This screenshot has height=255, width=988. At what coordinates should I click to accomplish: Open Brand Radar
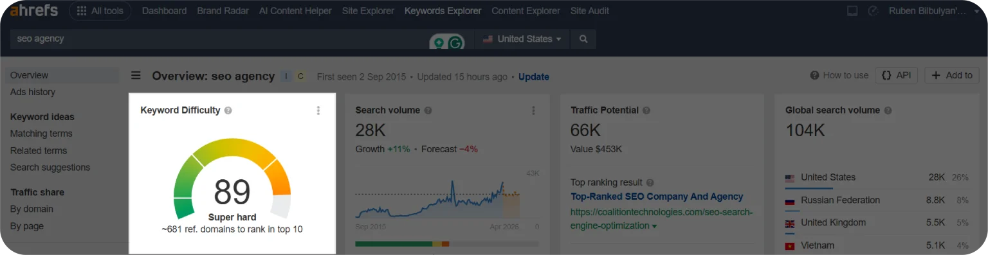[223, 11]
